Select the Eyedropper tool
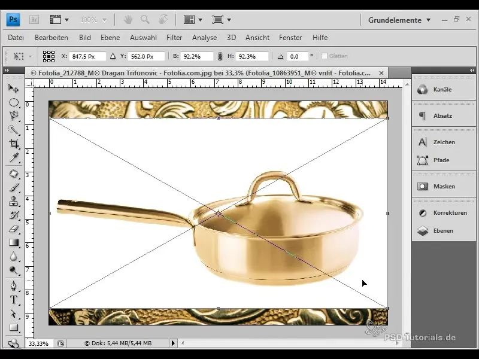 coord(13,157)
